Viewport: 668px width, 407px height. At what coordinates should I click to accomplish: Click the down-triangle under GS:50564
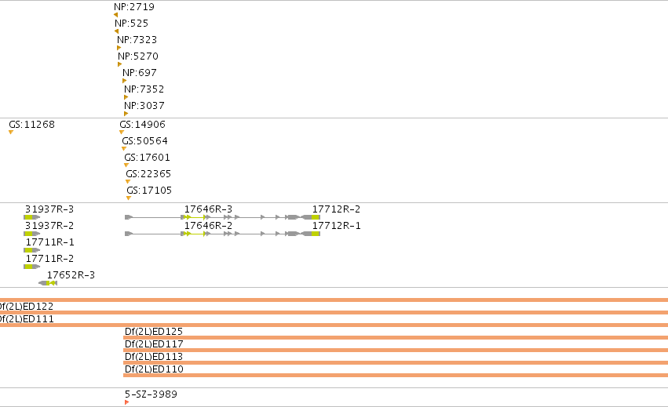click(124, 148)
